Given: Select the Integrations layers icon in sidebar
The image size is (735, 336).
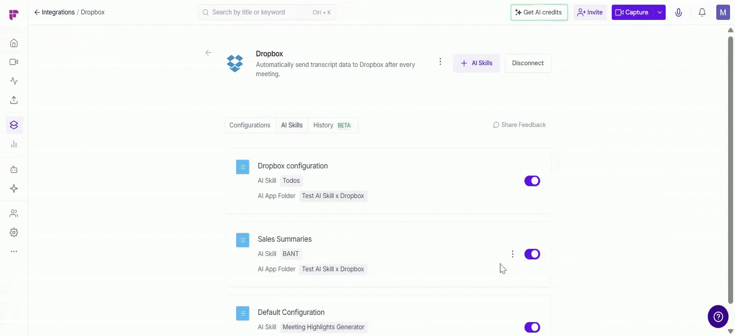Looking at the screenshot, I should [14, 125].
